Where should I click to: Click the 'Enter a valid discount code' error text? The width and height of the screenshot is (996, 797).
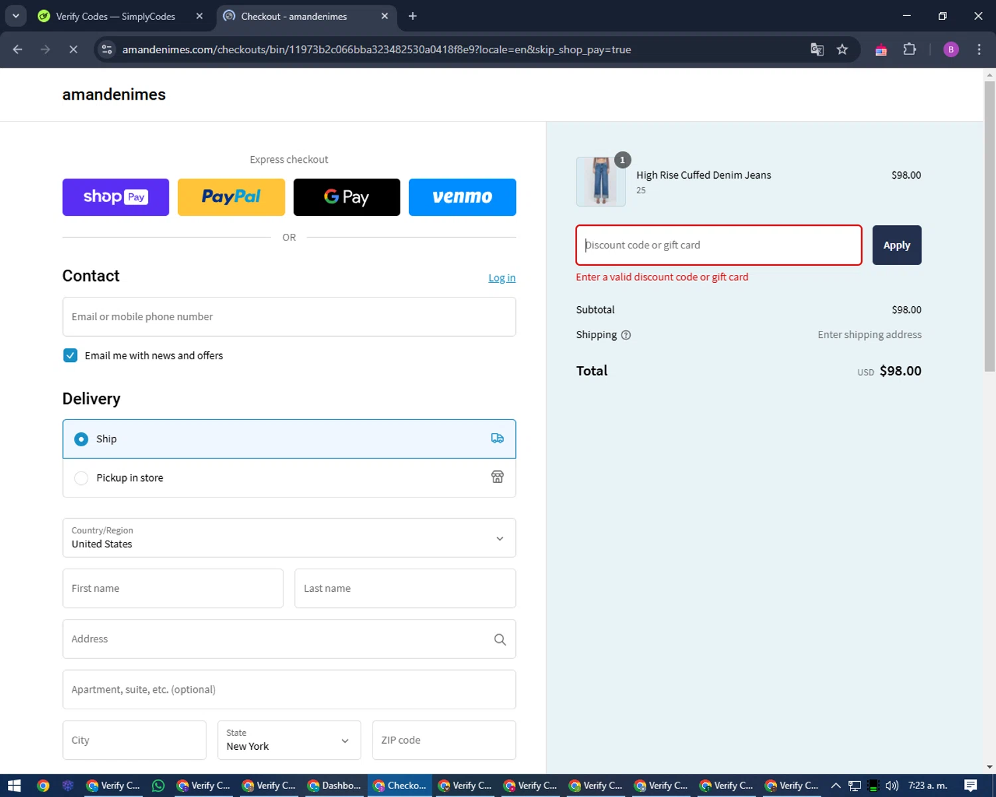point(662,277)
